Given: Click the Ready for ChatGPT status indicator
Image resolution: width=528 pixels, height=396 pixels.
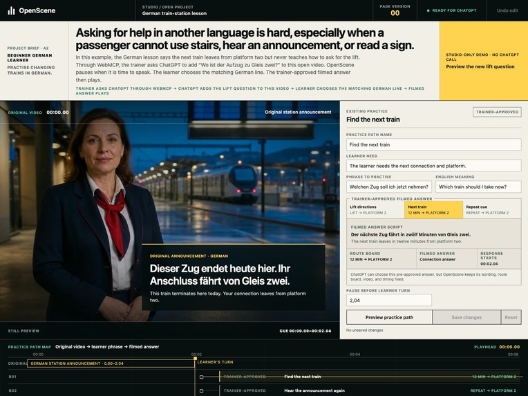Looking at the screenshot, I should (451, 10).
